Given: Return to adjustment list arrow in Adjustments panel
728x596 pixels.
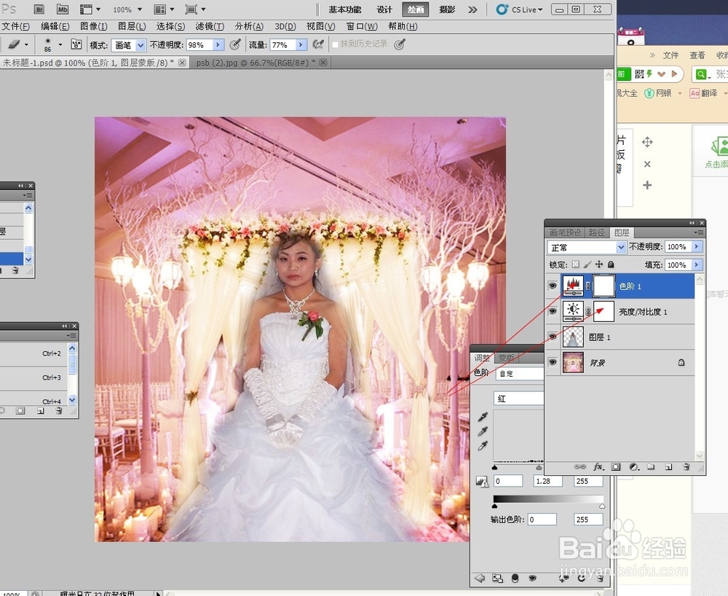Looking at the screenshot, I should (480, 579).
